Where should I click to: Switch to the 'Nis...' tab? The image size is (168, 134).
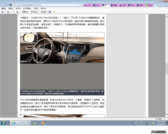click(x=97, y=5)
